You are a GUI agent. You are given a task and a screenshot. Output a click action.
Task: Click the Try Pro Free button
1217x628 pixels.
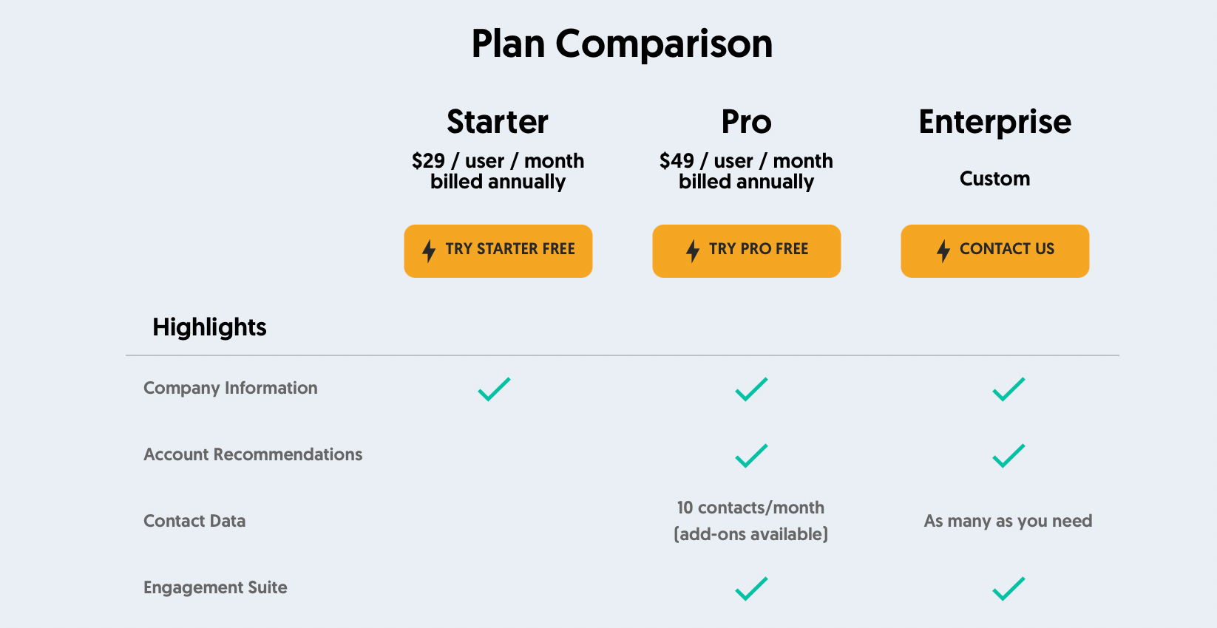747,251
